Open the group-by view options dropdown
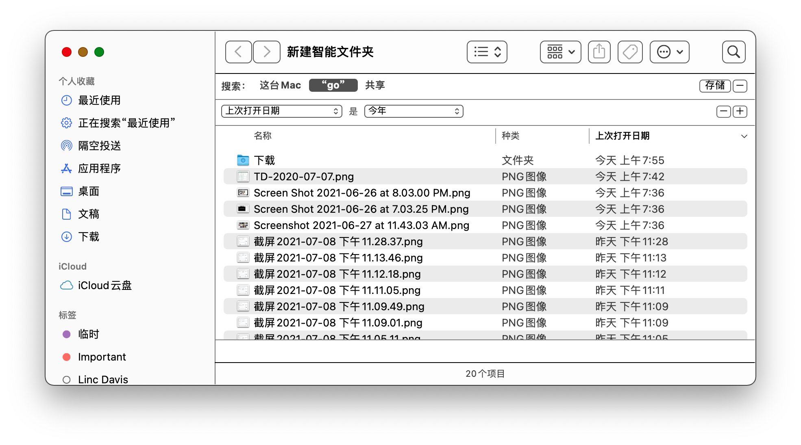This screenshot has width=801, height=445. pyautogui.click(x=560, y=52)
